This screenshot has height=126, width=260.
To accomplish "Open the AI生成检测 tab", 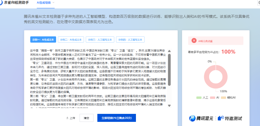I will (44, 3).
